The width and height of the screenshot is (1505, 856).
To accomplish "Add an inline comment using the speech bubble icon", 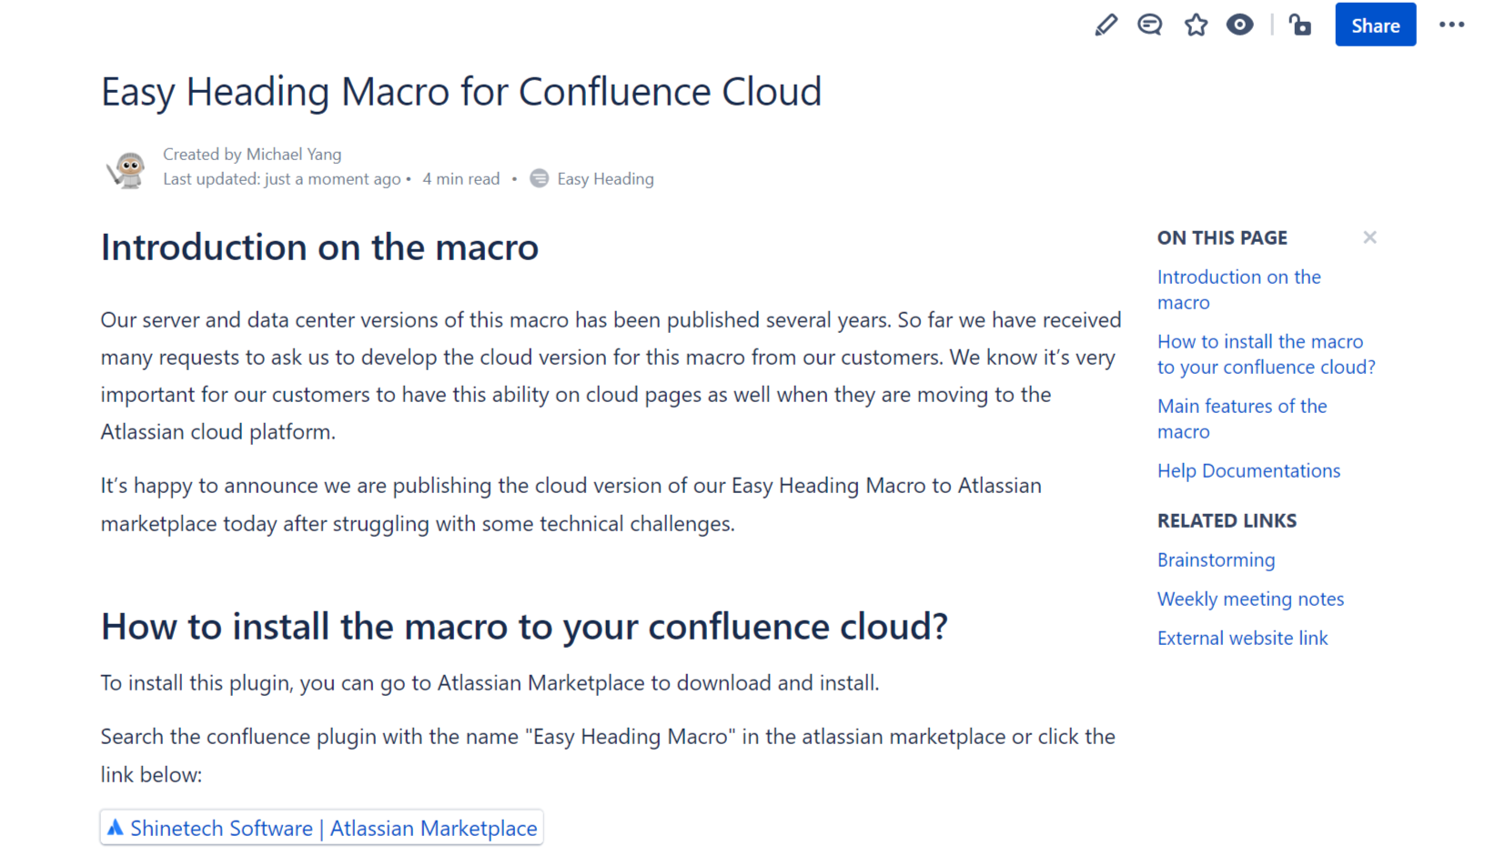I will point(1149,25).
